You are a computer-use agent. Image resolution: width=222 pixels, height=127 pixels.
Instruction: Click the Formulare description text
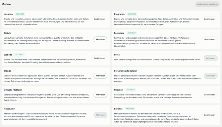pos(154,42)
